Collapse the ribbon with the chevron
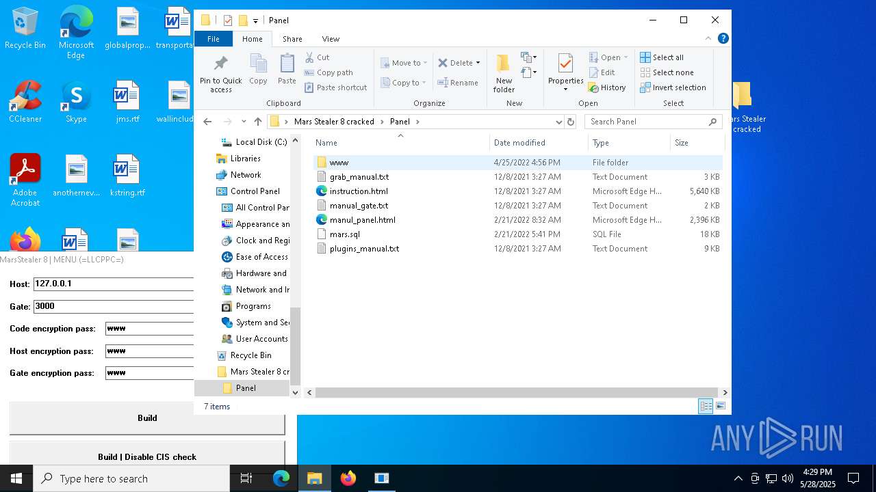876x492 pixels. [708, 38]
